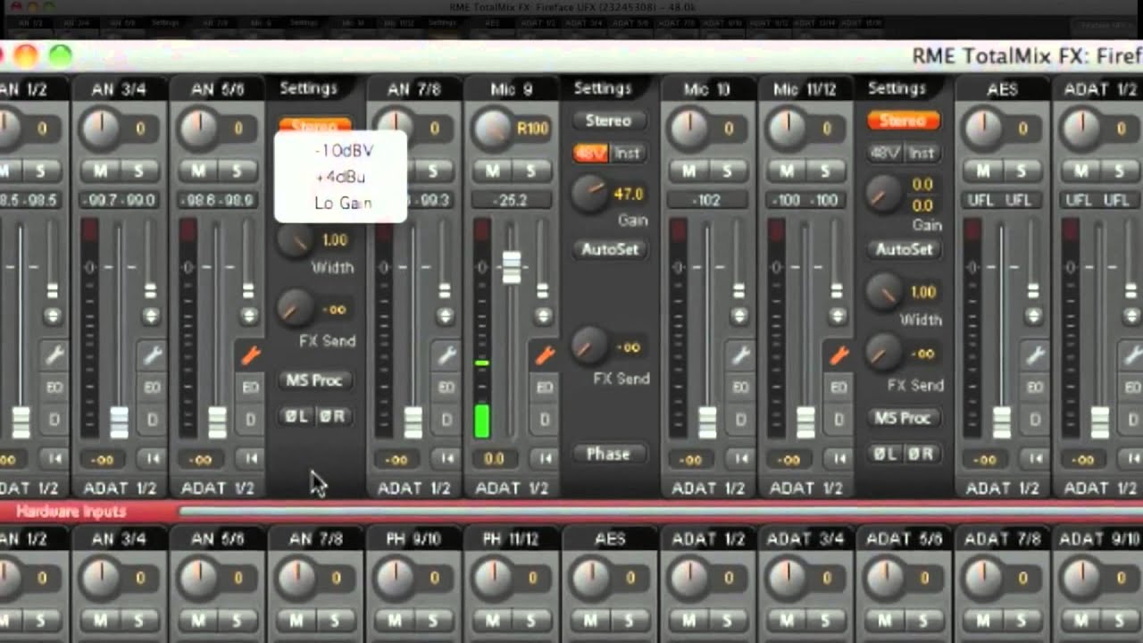Click the up/down stepper beside Mic 10 fader
The image size is (1143, 643).
(x=739, y=315)
